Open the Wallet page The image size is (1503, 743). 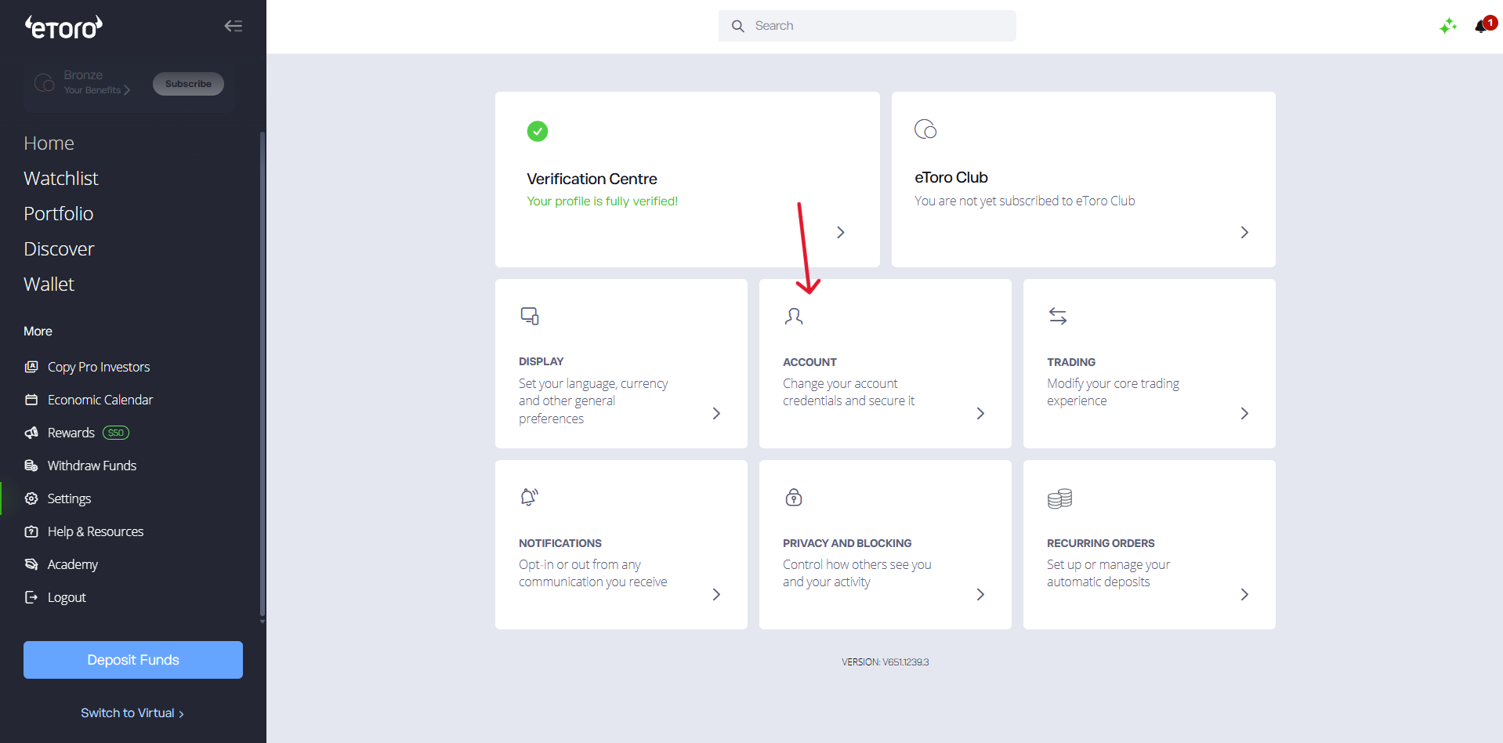49,285
